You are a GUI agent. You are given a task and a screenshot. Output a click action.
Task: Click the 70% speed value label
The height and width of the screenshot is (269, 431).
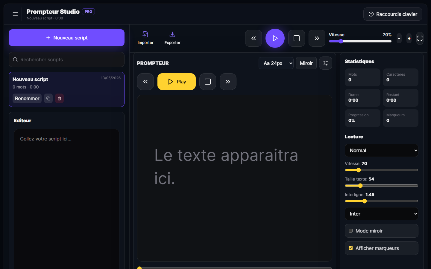click(387, 35)
